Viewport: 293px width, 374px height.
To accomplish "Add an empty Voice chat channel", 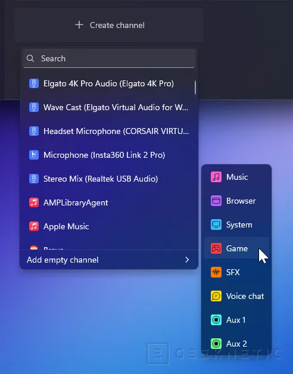I will click(236, 296).
